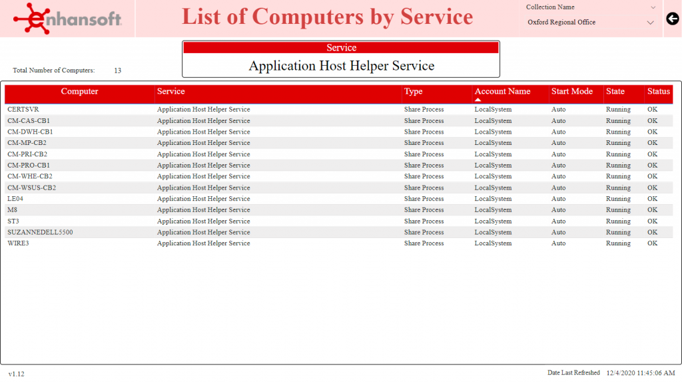Click the Application Host Helper Service card
Image resolution: width=682 pixels, height=383 pixels.
[x=341, y=59]
